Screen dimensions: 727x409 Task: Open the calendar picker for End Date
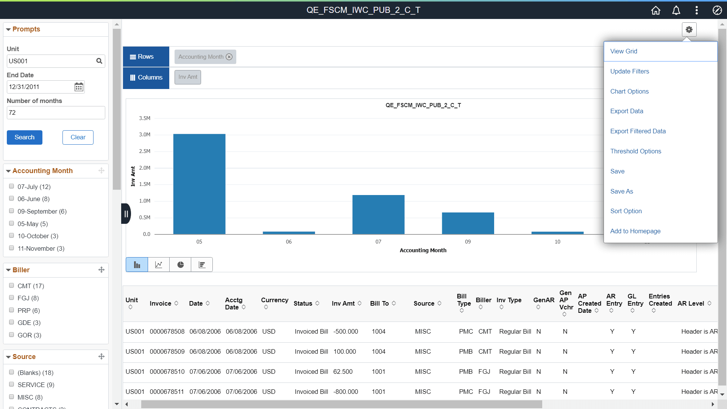[x=79, y=87]
